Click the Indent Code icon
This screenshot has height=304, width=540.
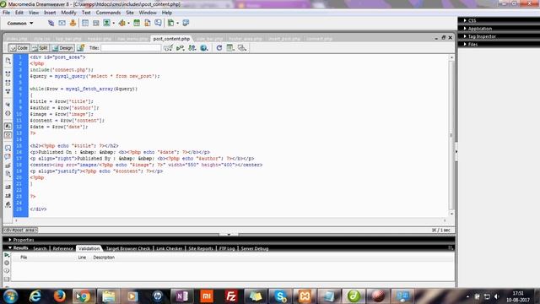pyautogui.click(x=8, y=187)
